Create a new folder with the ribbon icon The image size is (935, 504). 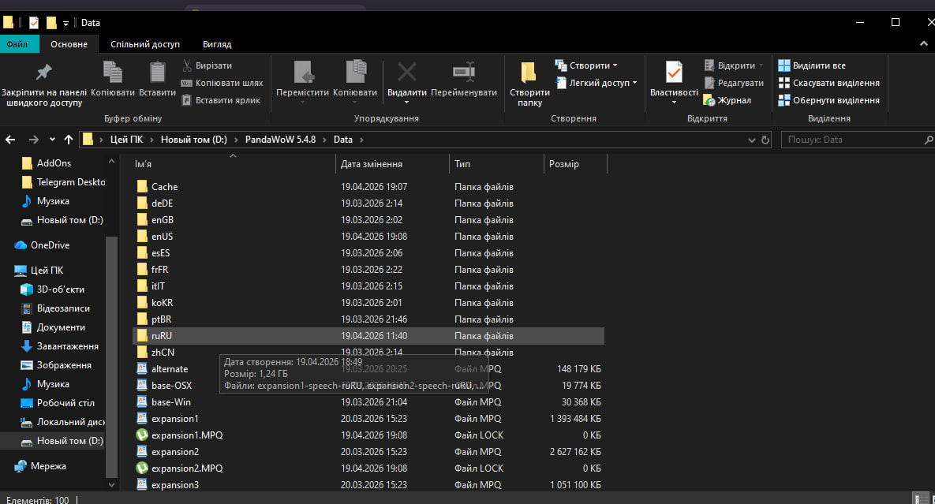tap(529, 73)
